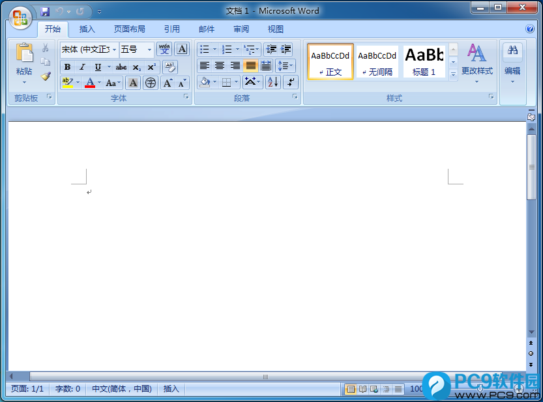The image size is (543, 402).
Task: Open the line spacing dropdown
Action: click(x=285, y=66)
